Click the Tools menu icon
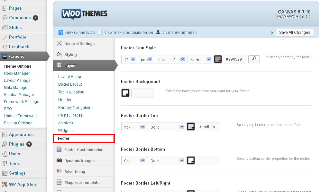Image resolution: width=321 pixels, height=192 pixels. coord(5,163)
